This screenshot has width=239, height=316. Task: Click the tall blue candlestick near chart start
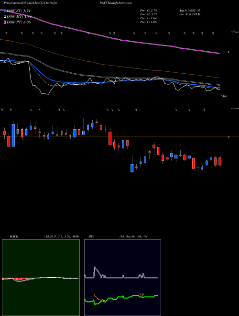coord(13,135)
